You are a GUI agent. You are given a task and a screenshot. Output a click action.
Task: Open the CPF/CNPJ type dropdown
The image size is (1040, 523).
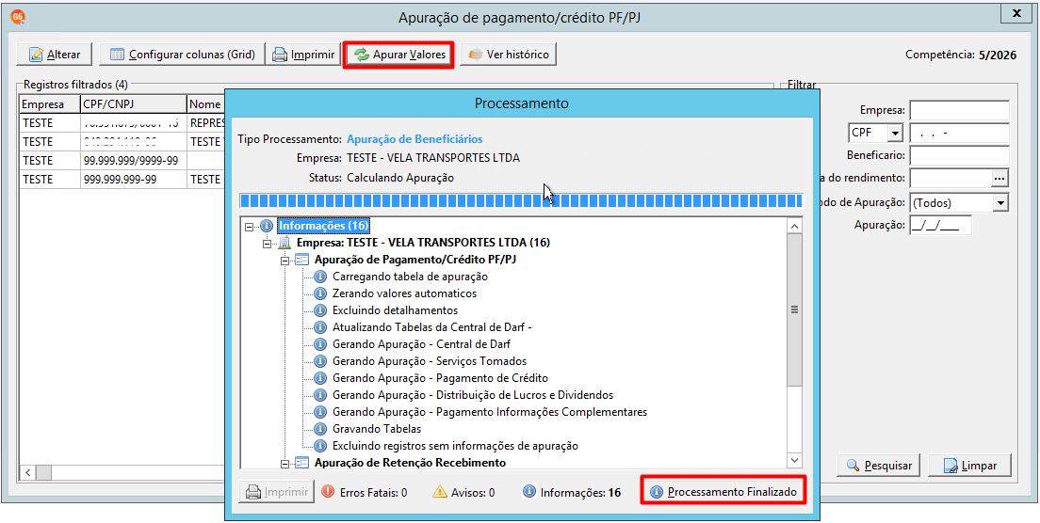coord(896,133)
